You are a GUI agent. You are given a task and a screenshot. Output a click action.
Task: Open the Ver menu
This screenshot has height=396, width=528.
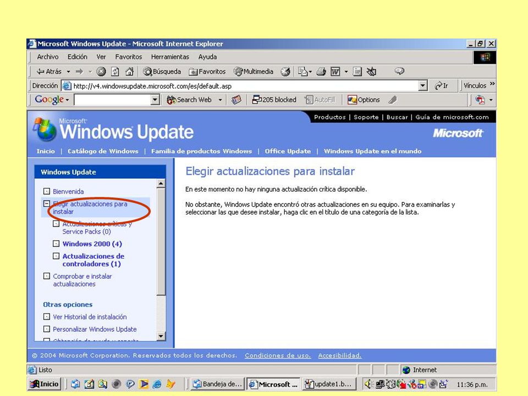[x=101, y=57]
